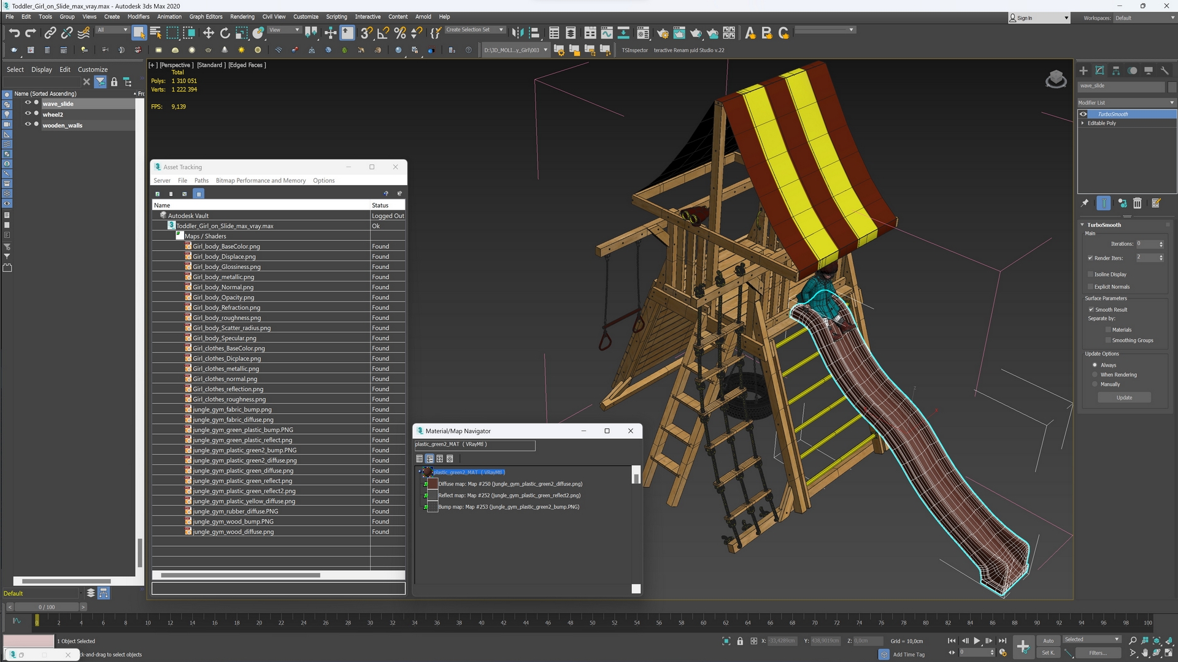The image size is (1178, 662).
Task: Click the teapot letter A icon
Action: [750, 33]
